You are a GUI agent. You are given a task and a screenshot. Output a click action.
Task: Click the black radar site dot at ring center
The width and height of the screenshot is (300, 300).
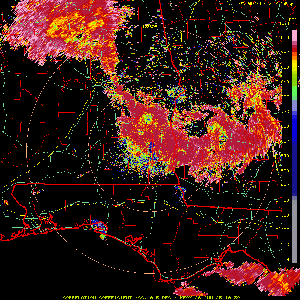click(150, 150)
